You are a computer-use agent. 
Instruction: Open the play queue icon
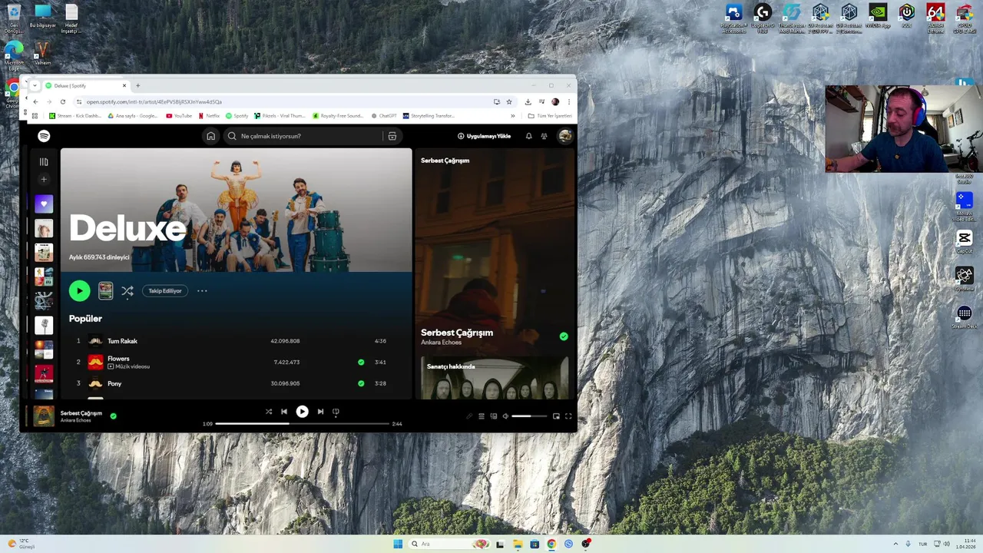(482, 416)
